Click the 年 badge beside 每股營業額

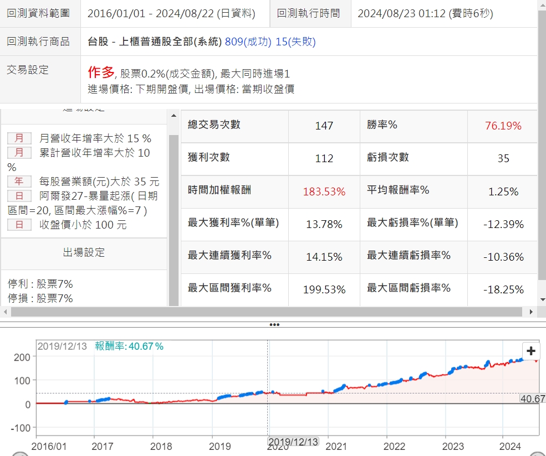[x=19, y=182]
